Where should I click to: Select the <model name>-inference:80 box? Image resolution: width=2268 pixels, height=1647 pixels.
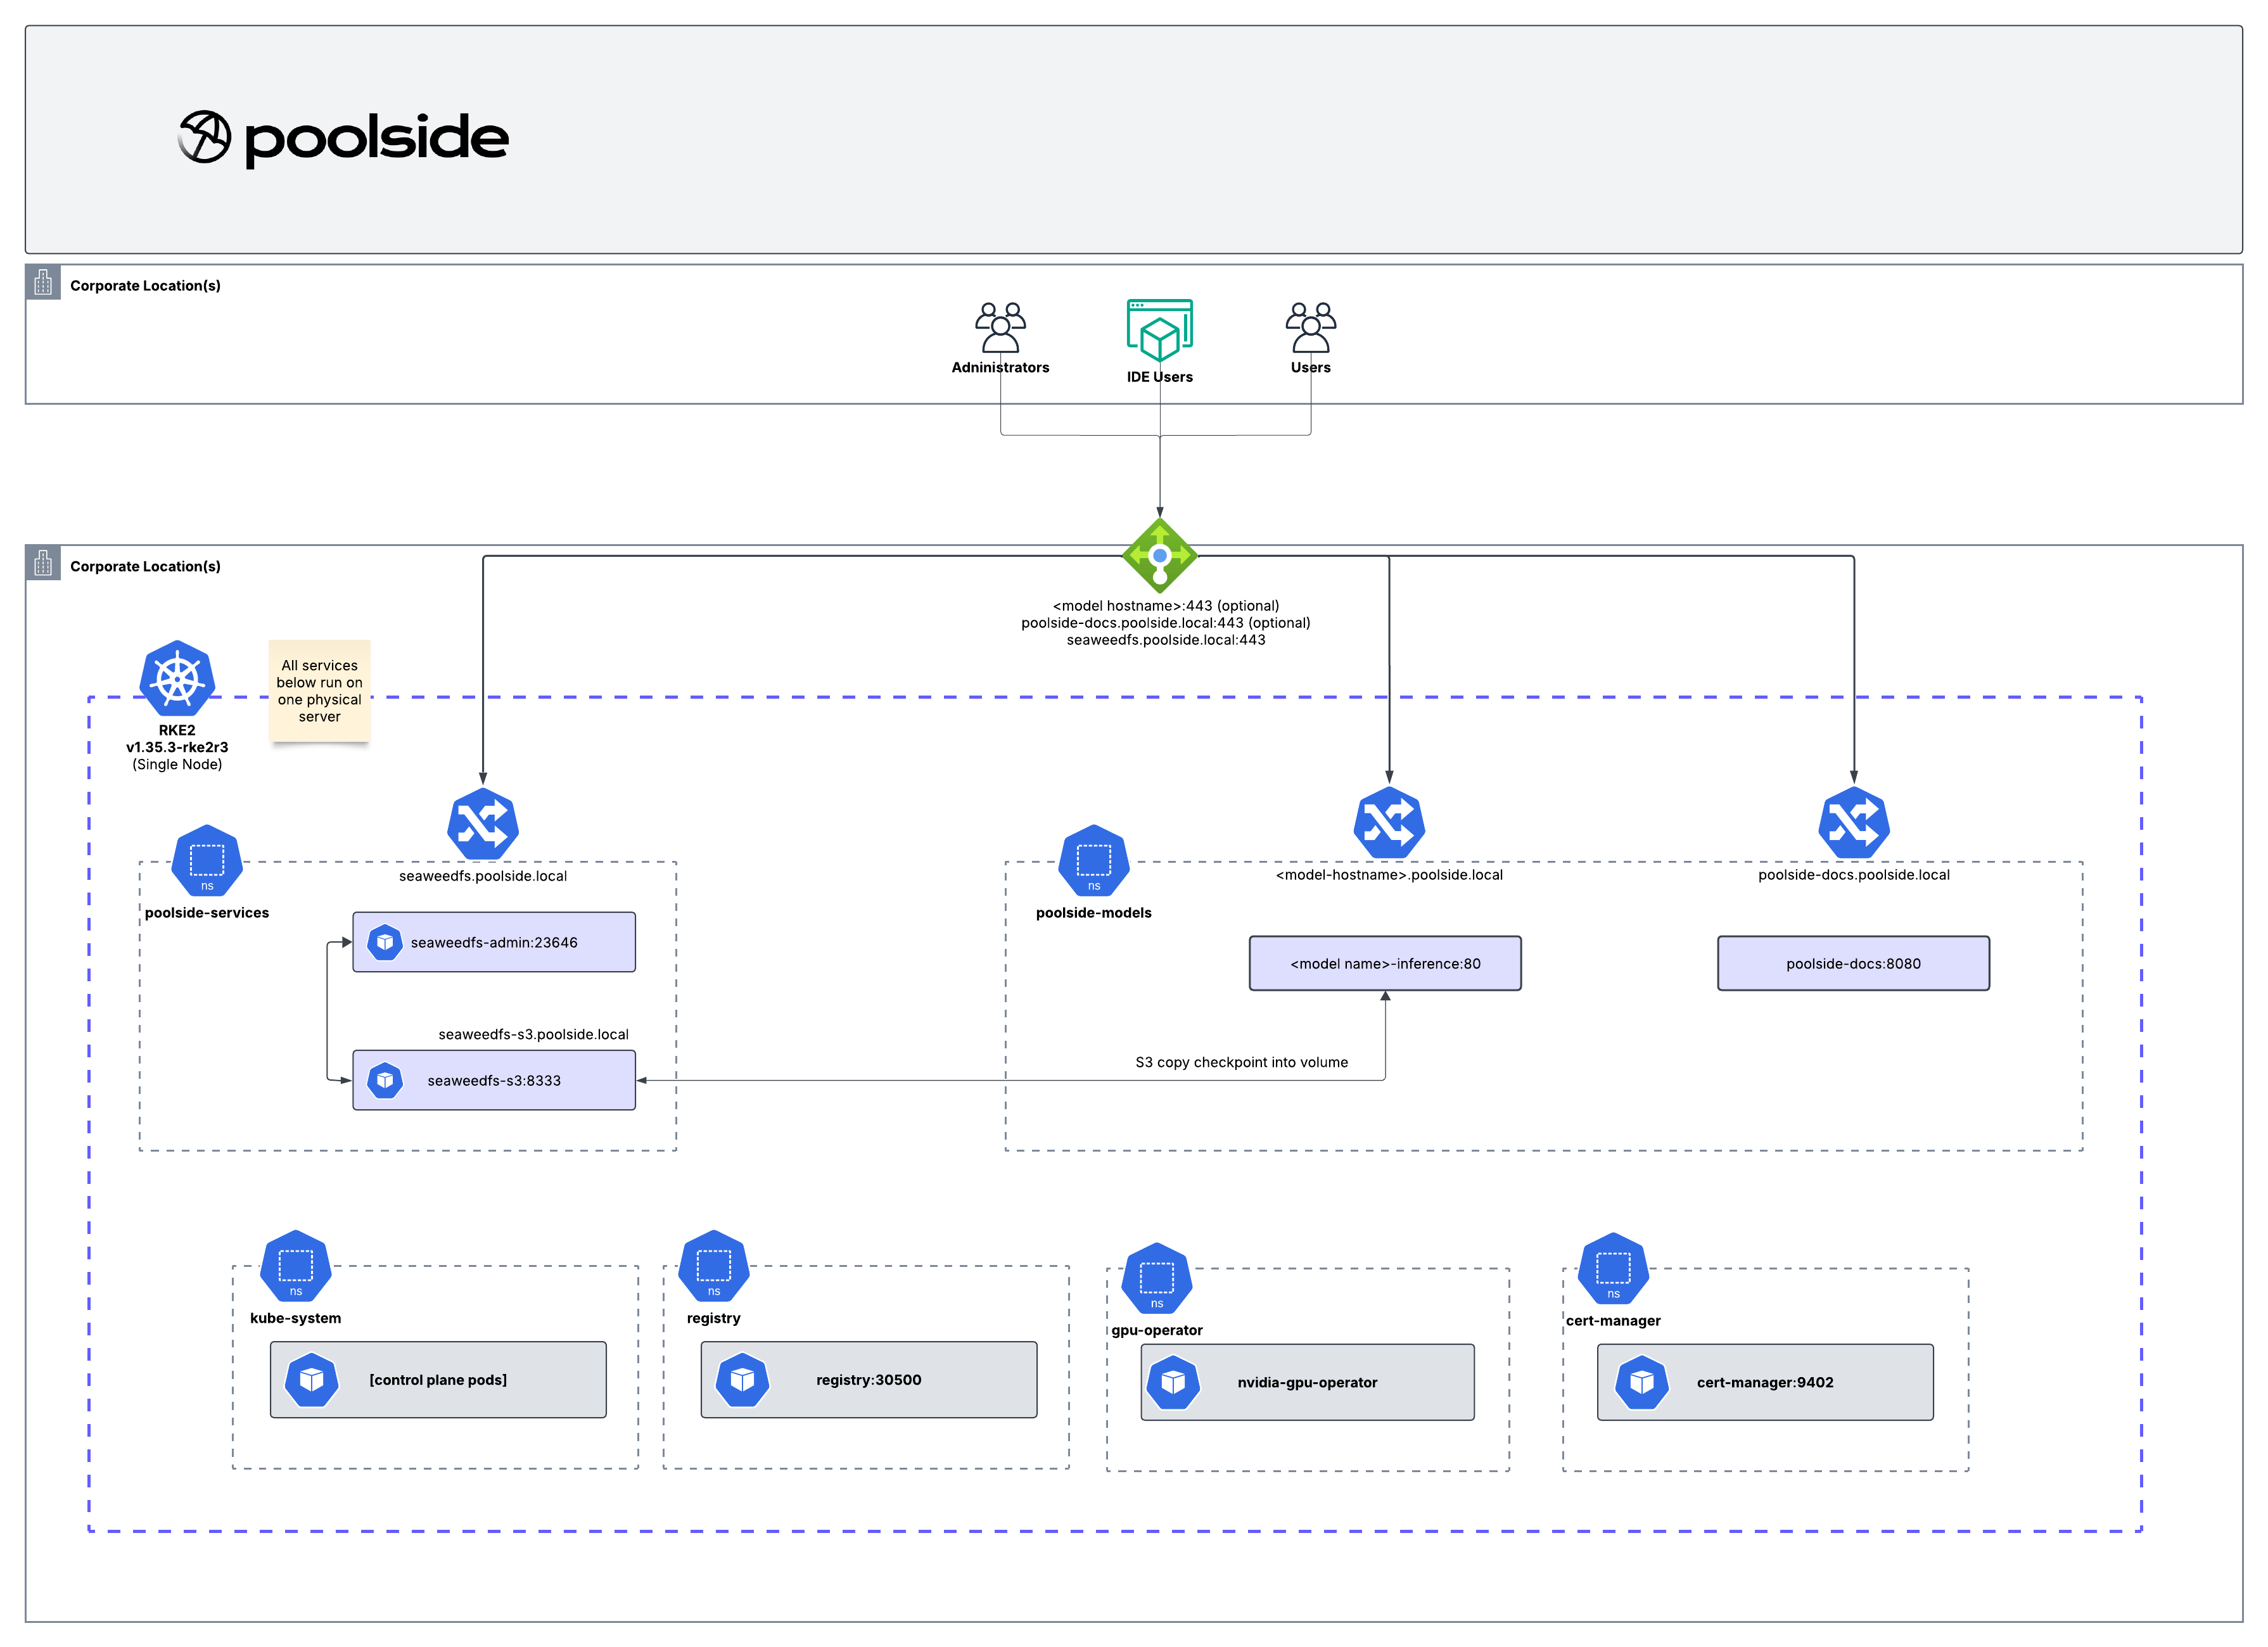1385,963
